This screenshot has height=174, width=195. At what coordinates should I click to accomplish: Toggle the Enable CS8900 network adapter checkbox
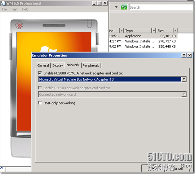(40, 88)
